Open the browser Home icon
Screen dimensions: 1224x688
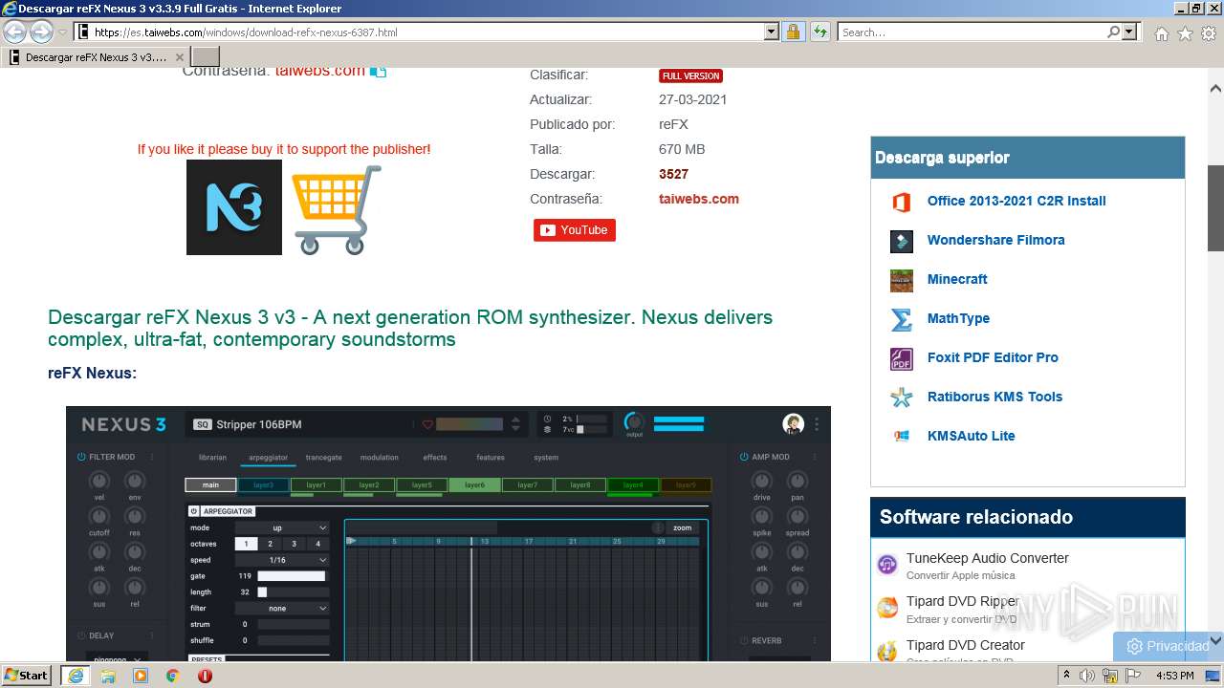pos(1161,33)
